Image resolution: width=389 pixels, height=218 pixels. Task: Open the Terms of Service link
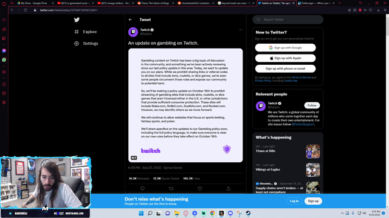coord(301,78)
